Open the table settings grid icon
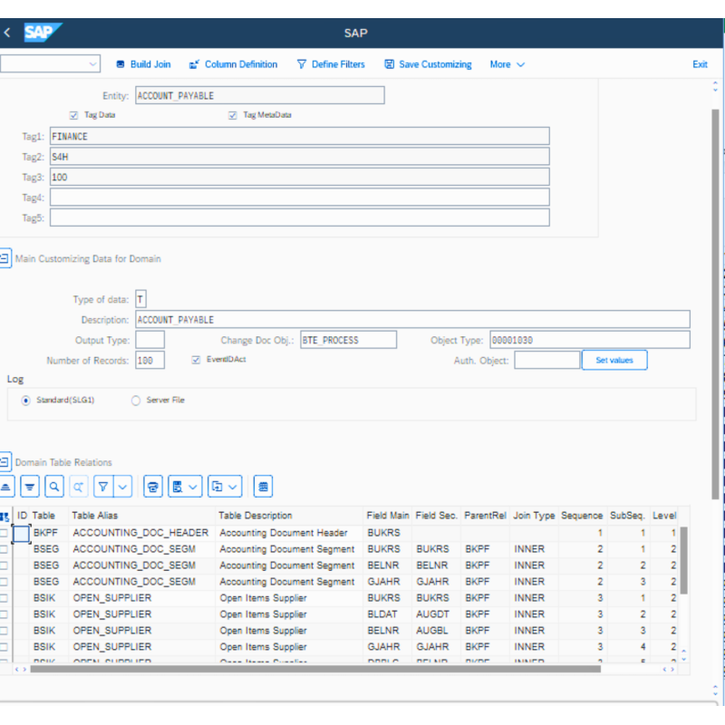Viewport: 725px width, 725px height. pos(263,486)
